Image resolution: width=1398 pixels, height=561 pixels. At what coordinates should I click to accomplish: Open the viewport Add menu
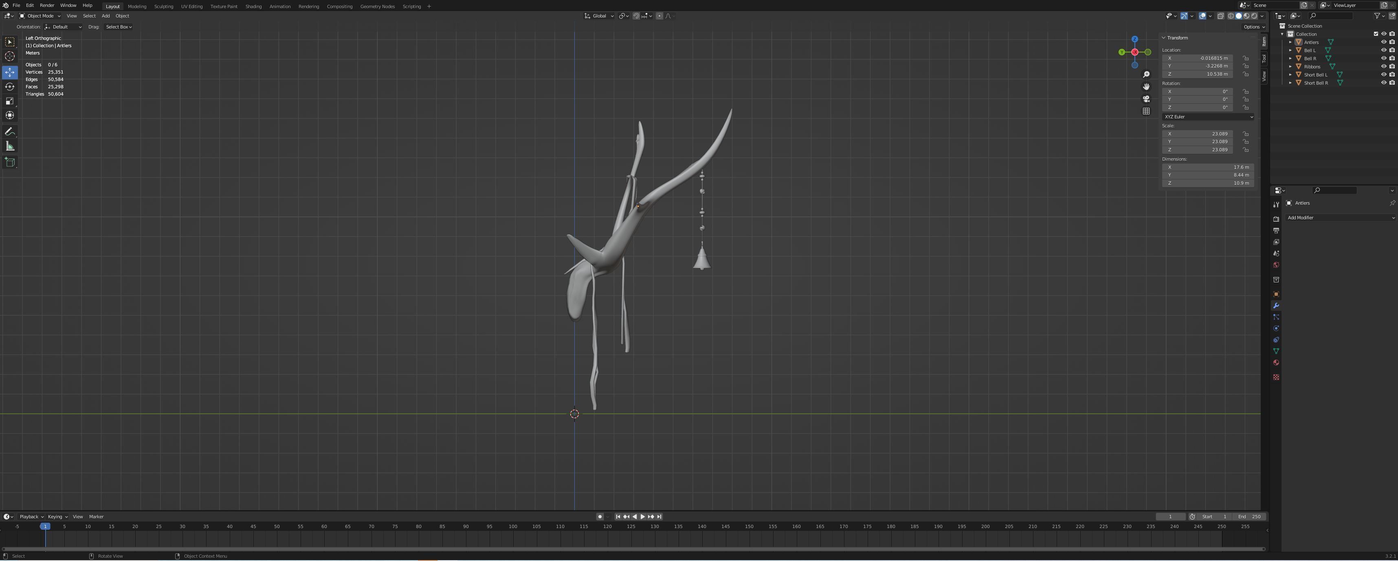coord(105,16)
